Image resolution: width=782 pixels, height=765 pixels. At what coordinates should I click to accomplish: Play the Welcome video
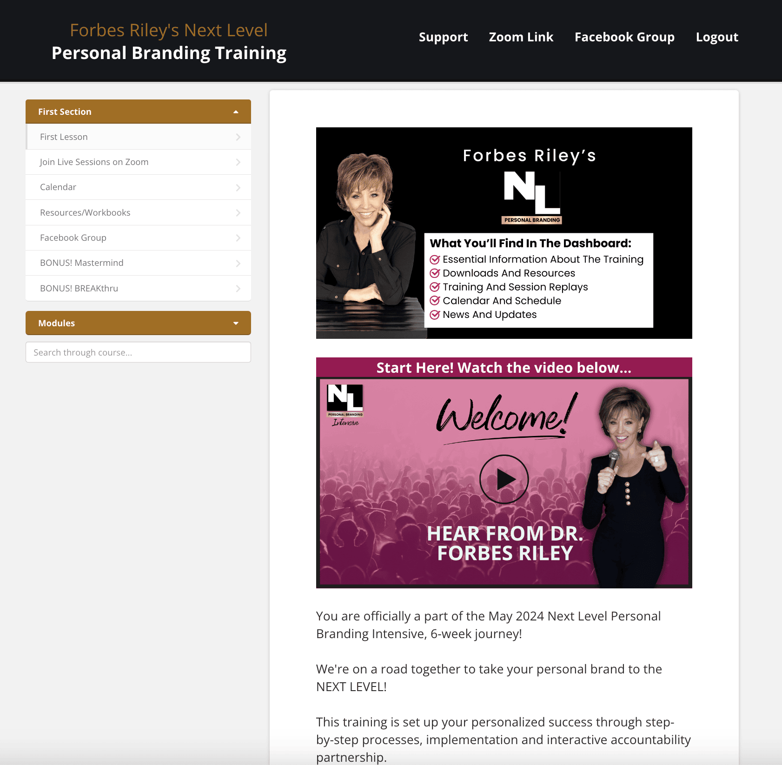pyautogui.click(x=504, y=479)
